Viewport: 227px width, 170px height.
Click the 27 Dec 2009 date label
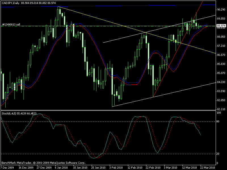click(44, 168)
